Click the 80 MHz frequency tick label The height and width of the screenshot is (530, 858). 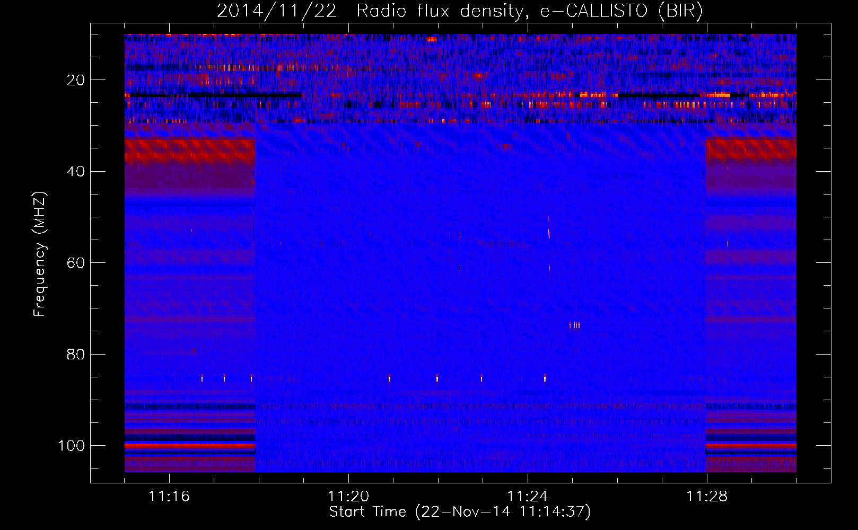pos(76,354)
